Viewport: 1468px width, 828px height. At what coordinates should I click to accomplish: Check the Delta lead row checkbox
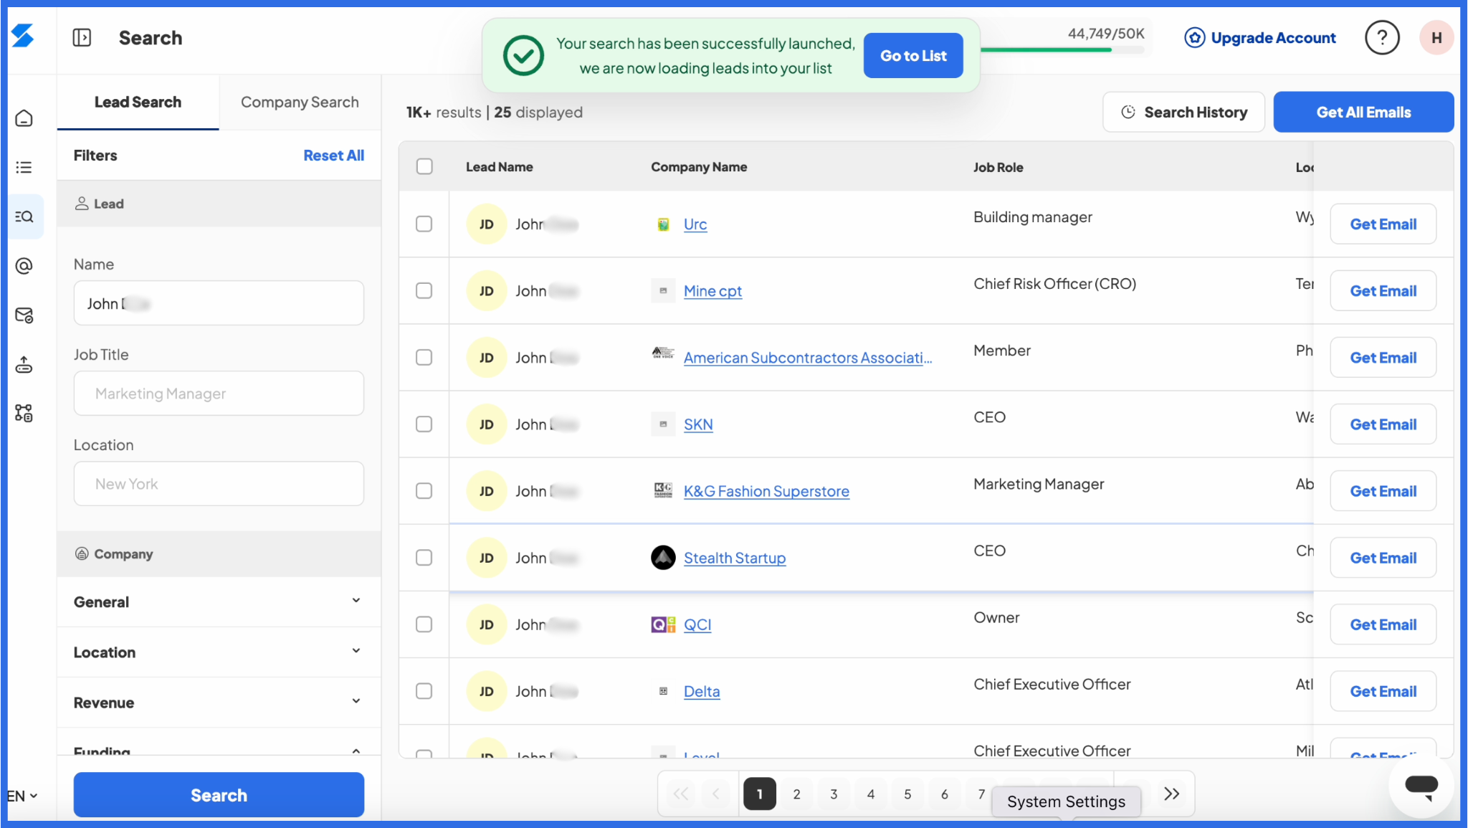[424, 690]
